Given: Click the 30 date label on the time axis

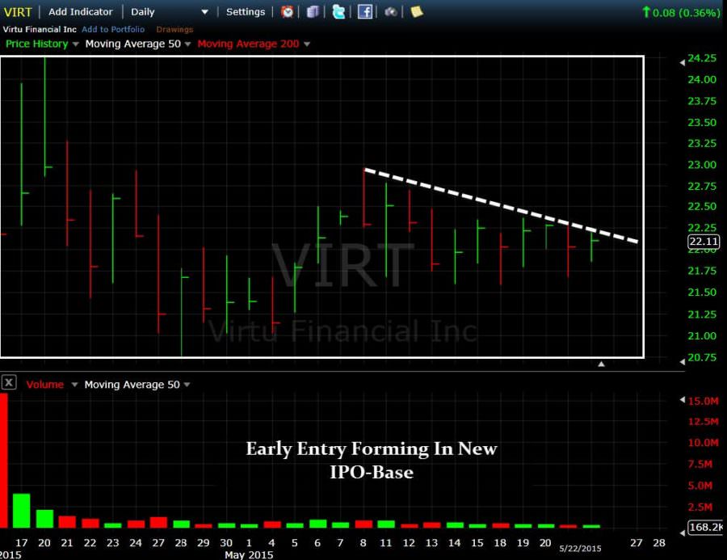Looking at the screenshot, I should (226, 543).
